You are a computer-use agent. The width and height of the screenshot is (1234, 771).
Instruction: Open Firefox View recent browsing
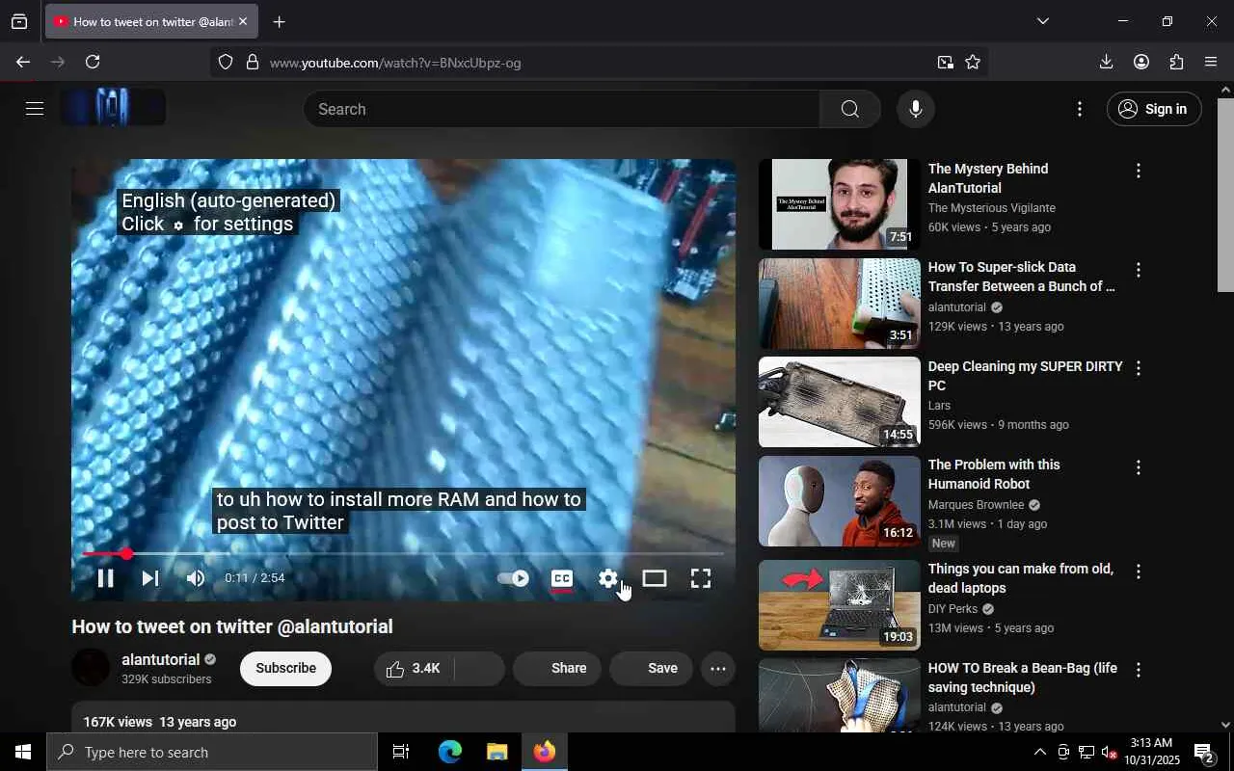pos(19,21)
